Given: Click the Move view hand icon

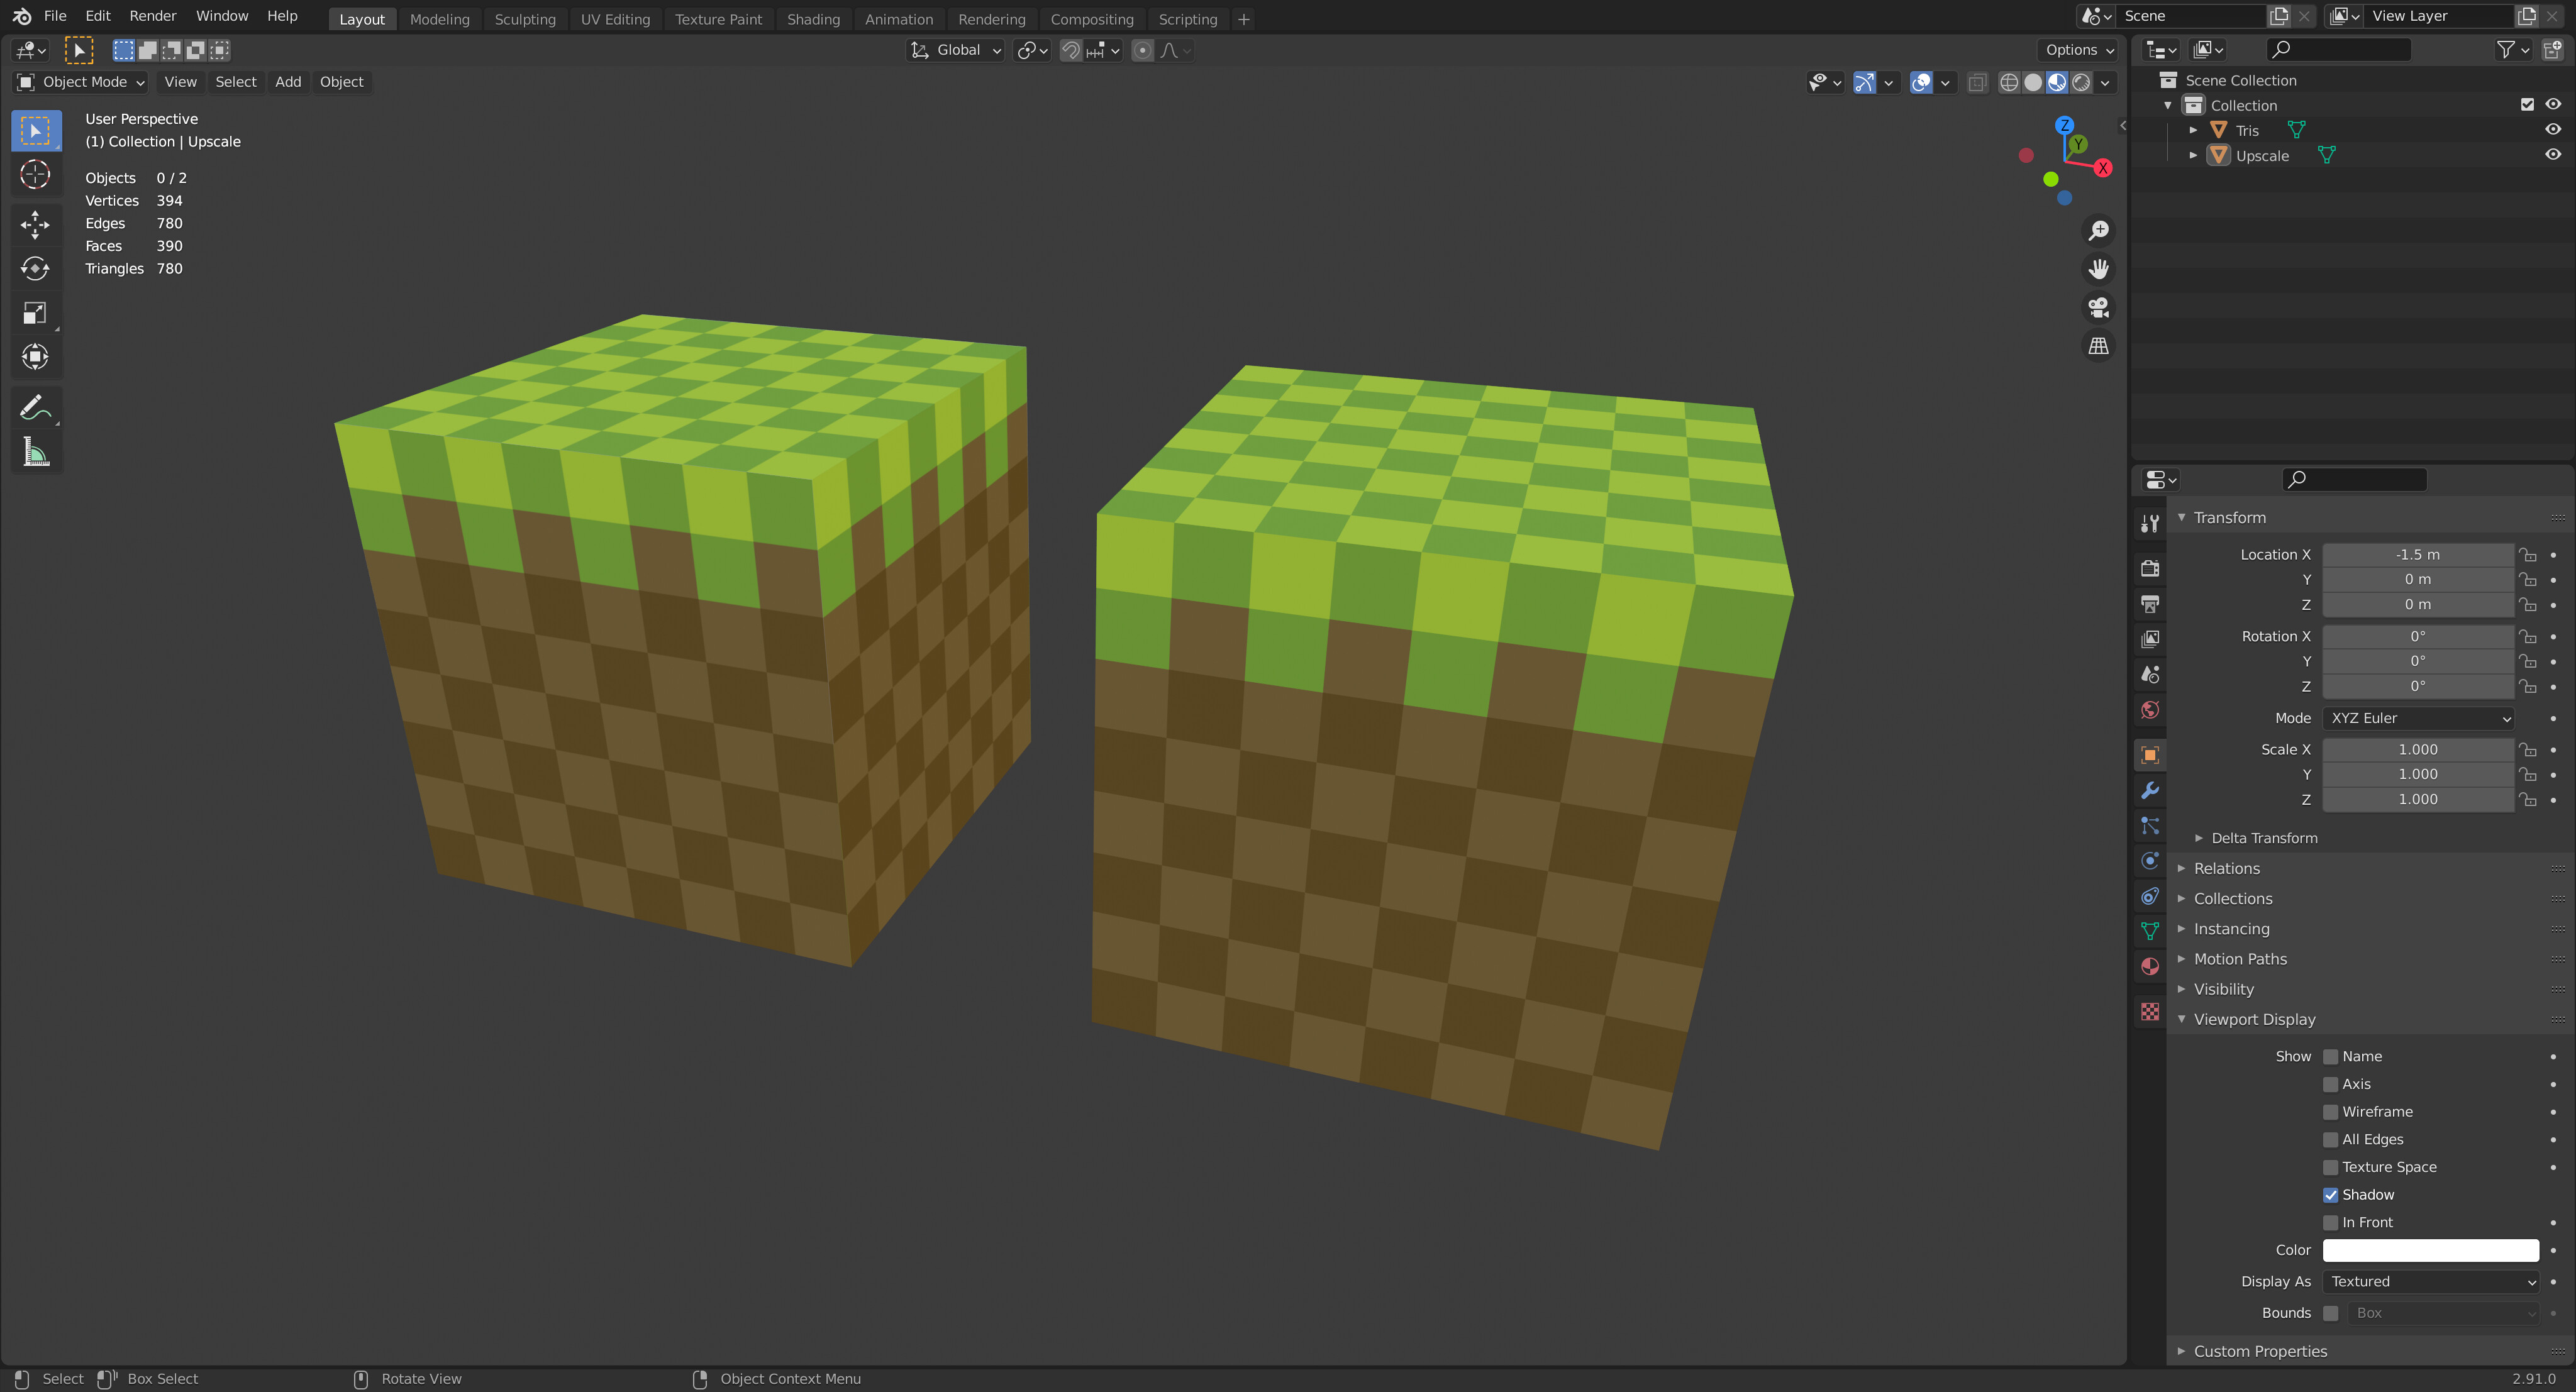Looking at the screenshot, I should pyautogui.click(x=2098, y=269).
